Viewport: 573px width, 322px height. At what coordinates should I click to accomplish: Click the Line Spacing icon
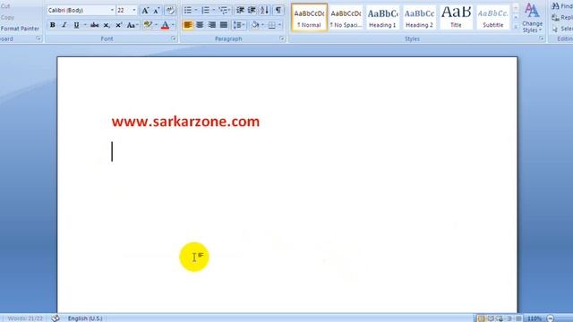click(x=239, y=25)
